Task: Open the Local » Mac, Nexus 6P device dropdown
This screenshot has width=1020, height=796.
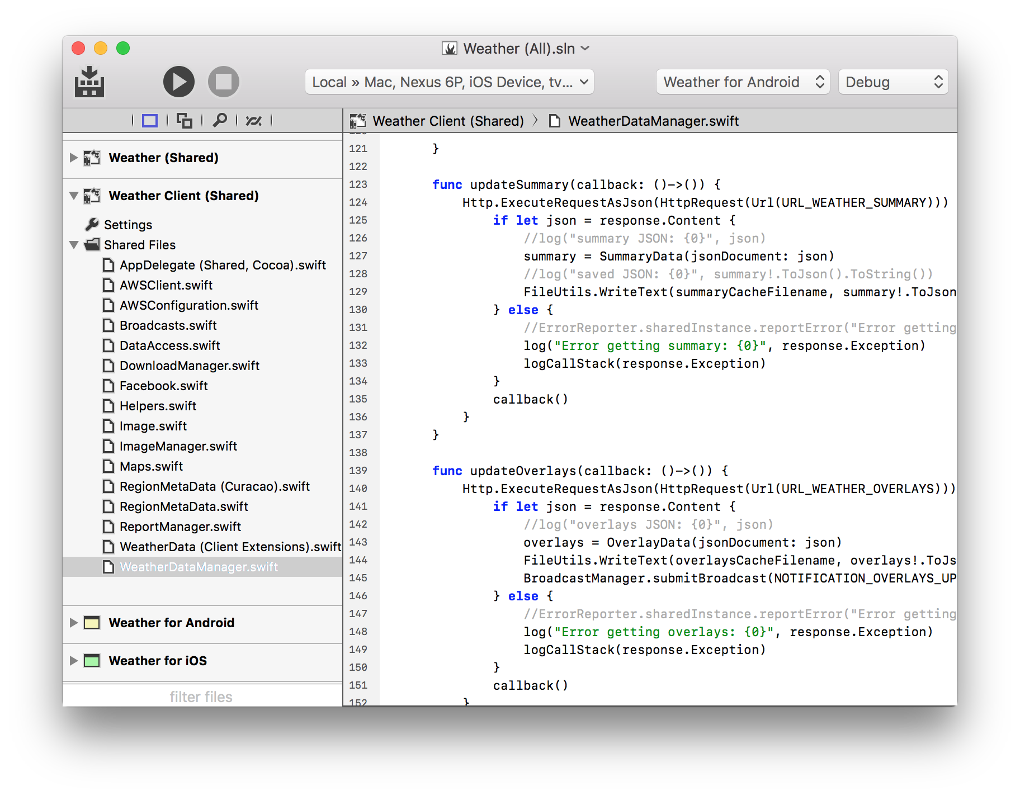Action: pos(450,82)
